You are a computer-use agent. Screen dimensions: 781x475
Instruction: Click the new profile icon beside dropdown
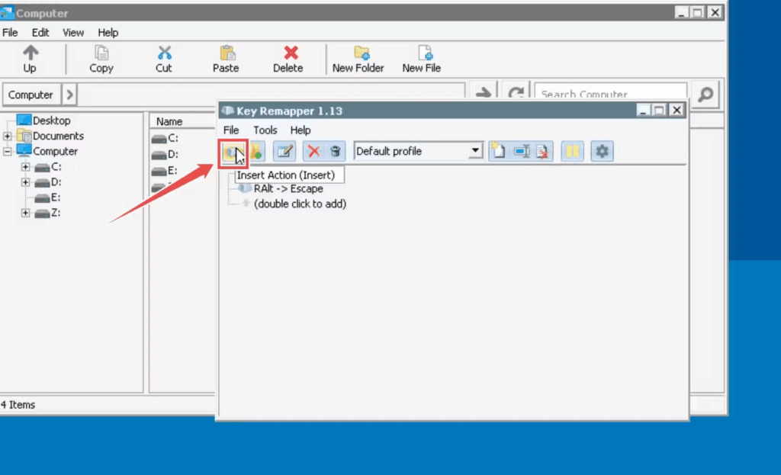tap(499, 152)
